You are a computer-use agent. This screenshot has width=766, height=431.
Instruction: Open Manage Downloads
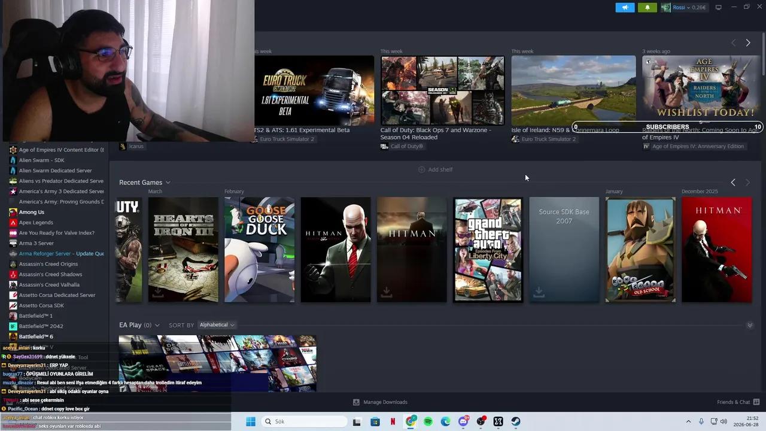click(380, 402)
